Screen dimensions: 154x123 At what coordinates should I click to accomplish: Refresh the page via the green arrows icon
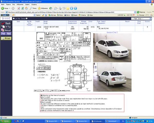23,8
